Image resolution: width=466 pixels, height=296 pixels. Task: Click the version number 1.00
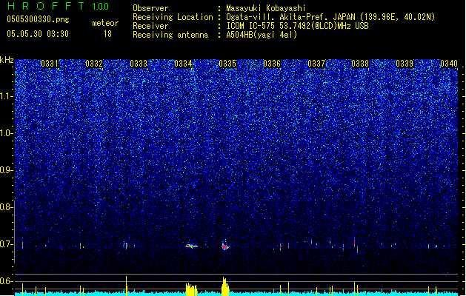(101, 7)
